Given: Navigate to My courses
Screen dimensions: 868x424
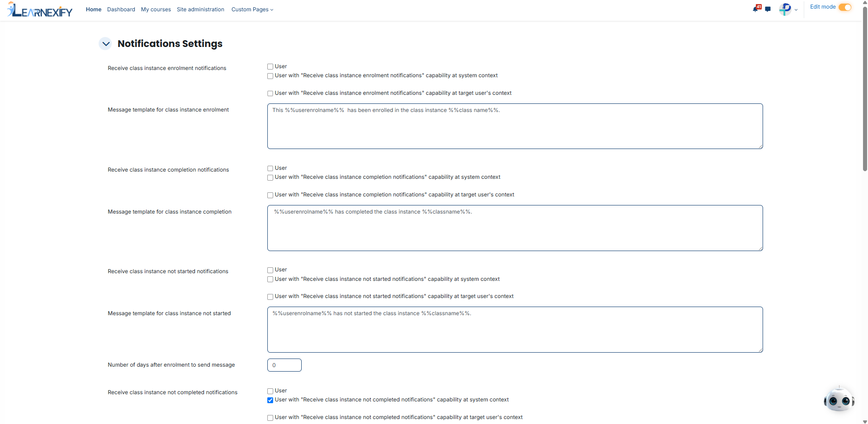Looking at the screenshot, I should 156,9.
